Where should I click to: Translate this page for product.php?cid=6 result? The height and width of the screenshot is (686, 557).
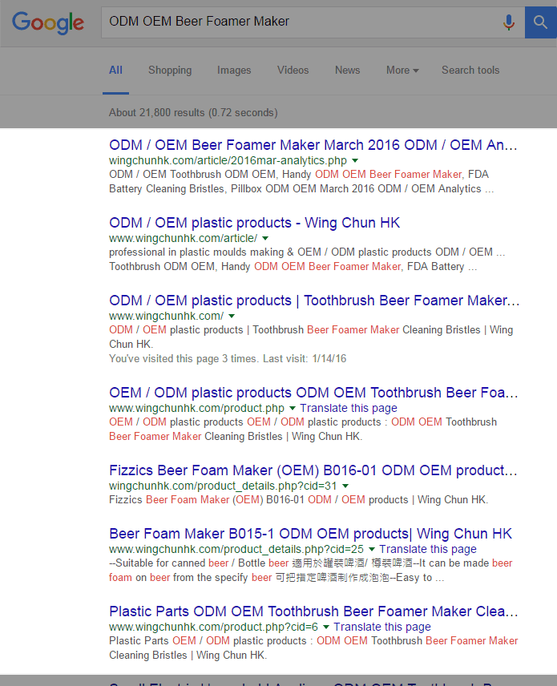click(x=382, y=627)
